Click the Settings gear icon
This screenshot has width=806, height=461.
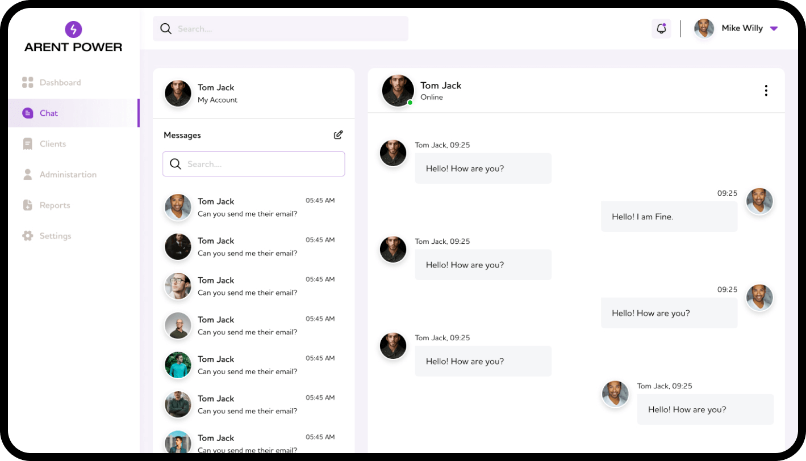tap(28, 236)
